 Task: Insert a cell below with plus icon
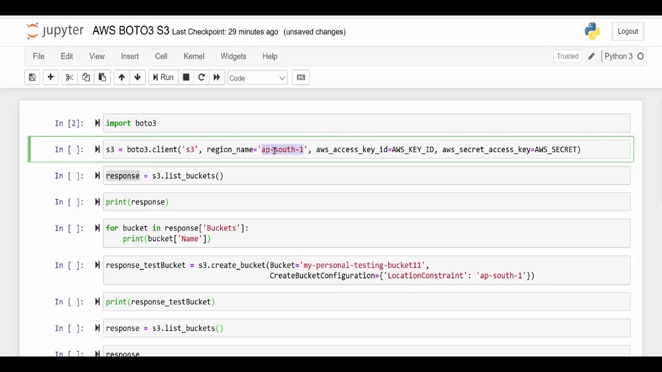(x=51, y=78)
